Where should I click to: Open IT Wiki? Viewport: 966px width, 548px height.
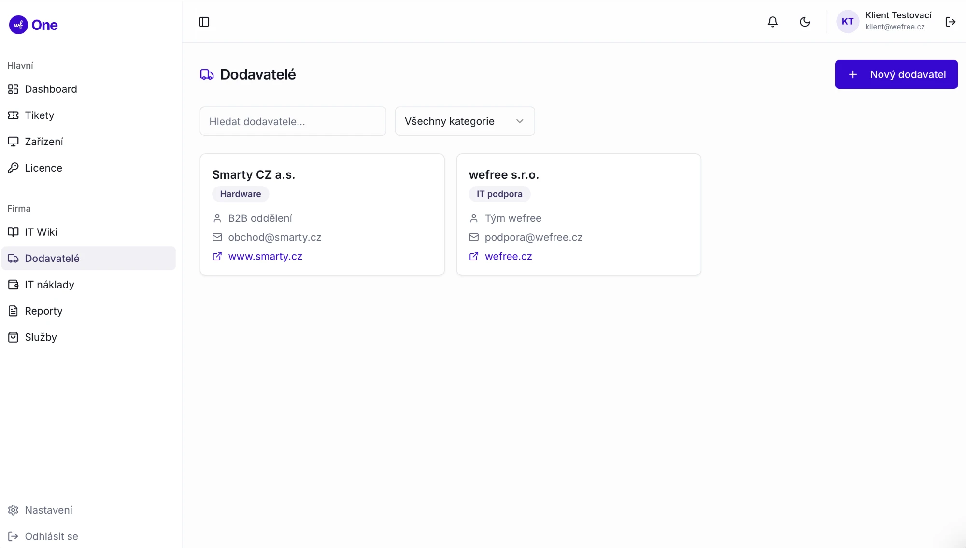tap(89, 232)
